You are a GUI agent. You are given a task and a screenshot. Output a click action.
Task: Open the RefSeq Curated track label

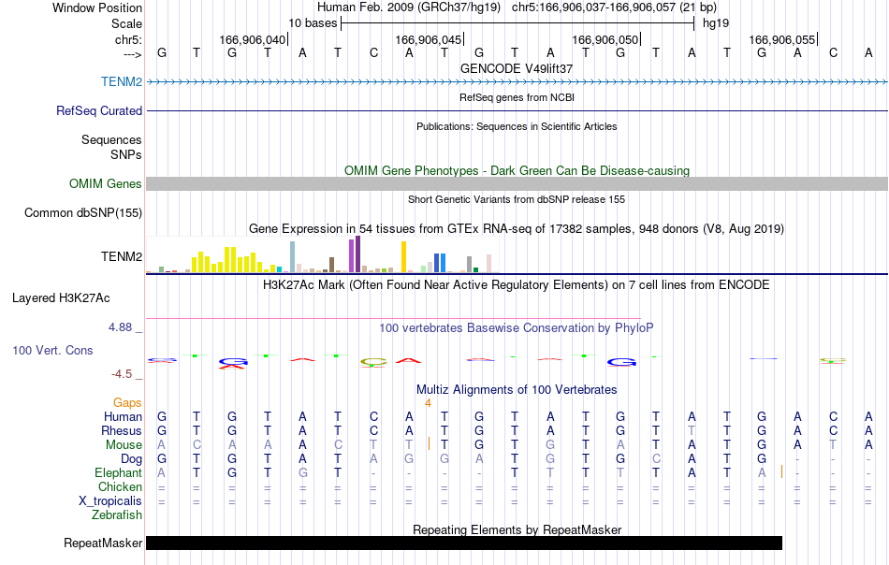(98, 110)
